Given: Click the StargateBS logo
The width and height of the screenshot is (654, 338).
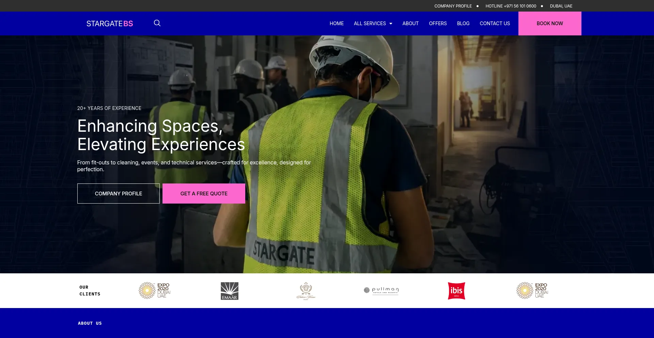Looking at the screenshot, I should coord(110,23).
